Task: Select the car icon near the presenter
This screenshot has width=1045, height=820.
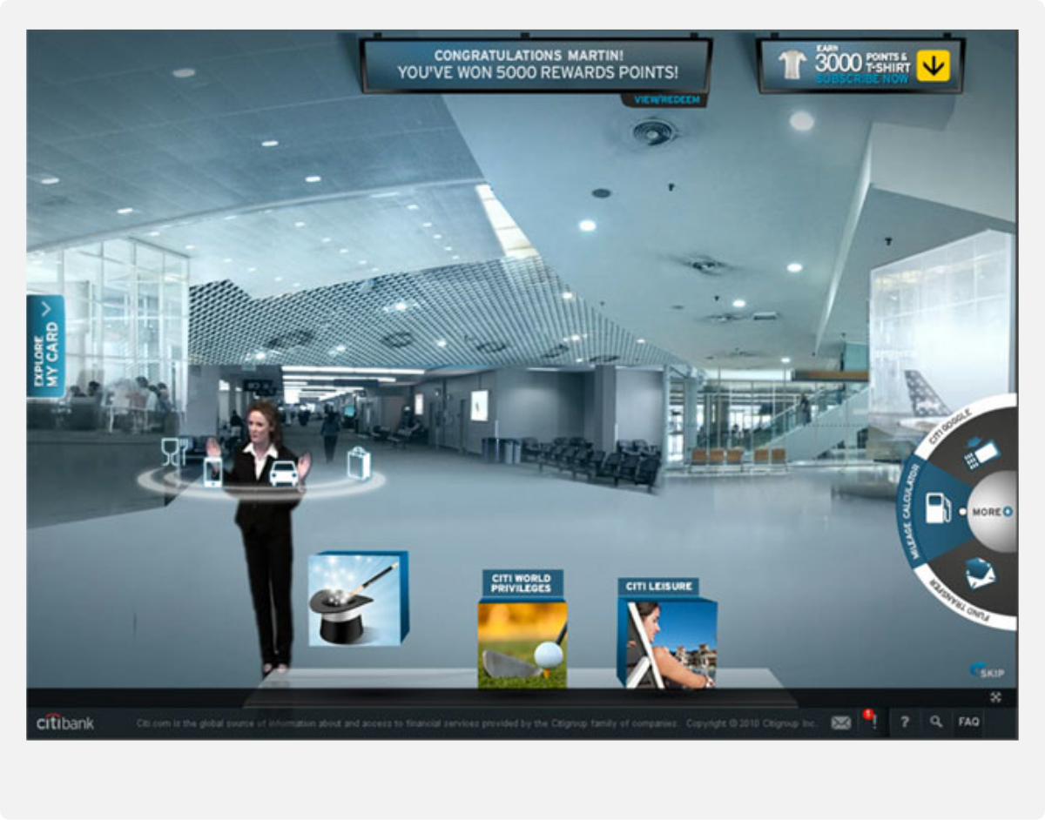Action: click(282, 473)
